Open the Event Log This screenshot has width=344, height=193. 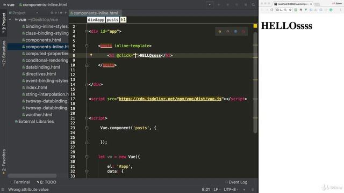tap(236, 182)
